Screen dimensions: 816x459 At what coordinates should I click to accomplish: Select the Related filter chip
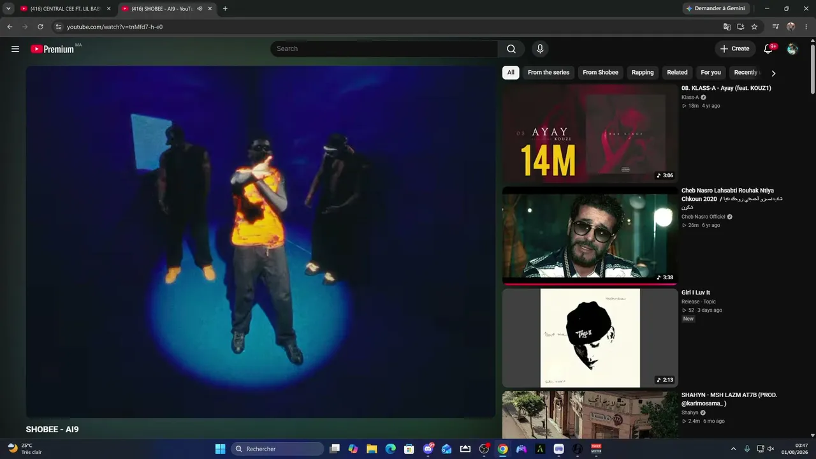(x=677, y=73)
